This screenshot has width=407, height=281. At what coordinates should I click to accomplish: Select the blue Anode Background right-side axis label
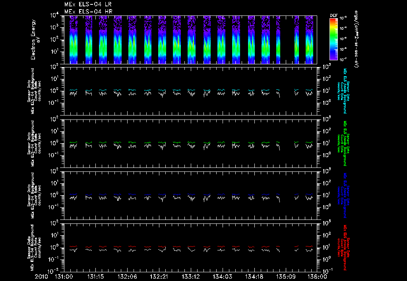coord(343,195)
